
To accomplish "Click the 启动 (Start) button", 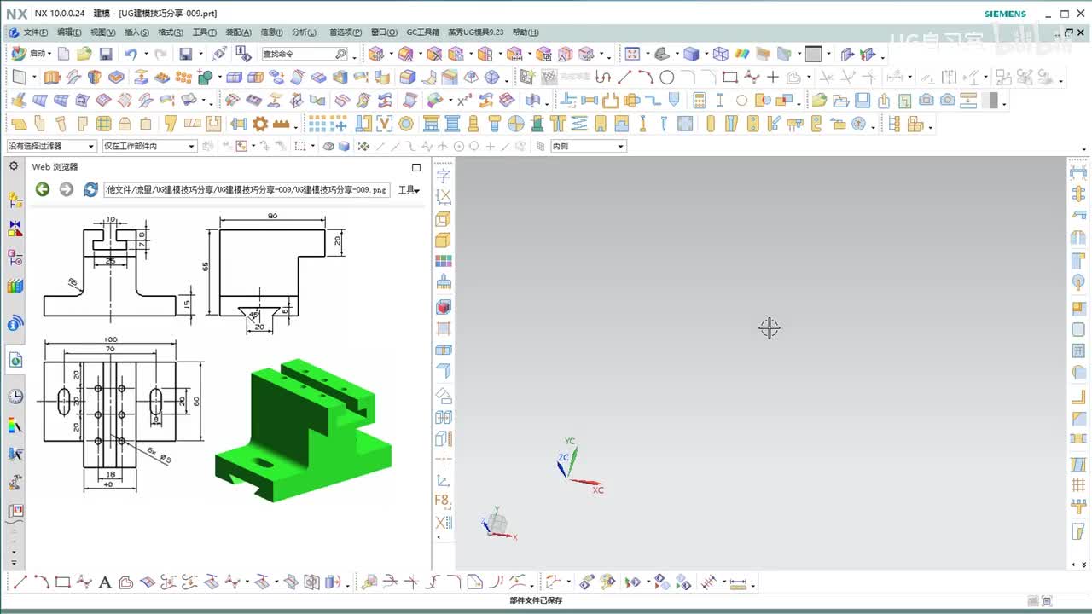I will tap(31, 54).
